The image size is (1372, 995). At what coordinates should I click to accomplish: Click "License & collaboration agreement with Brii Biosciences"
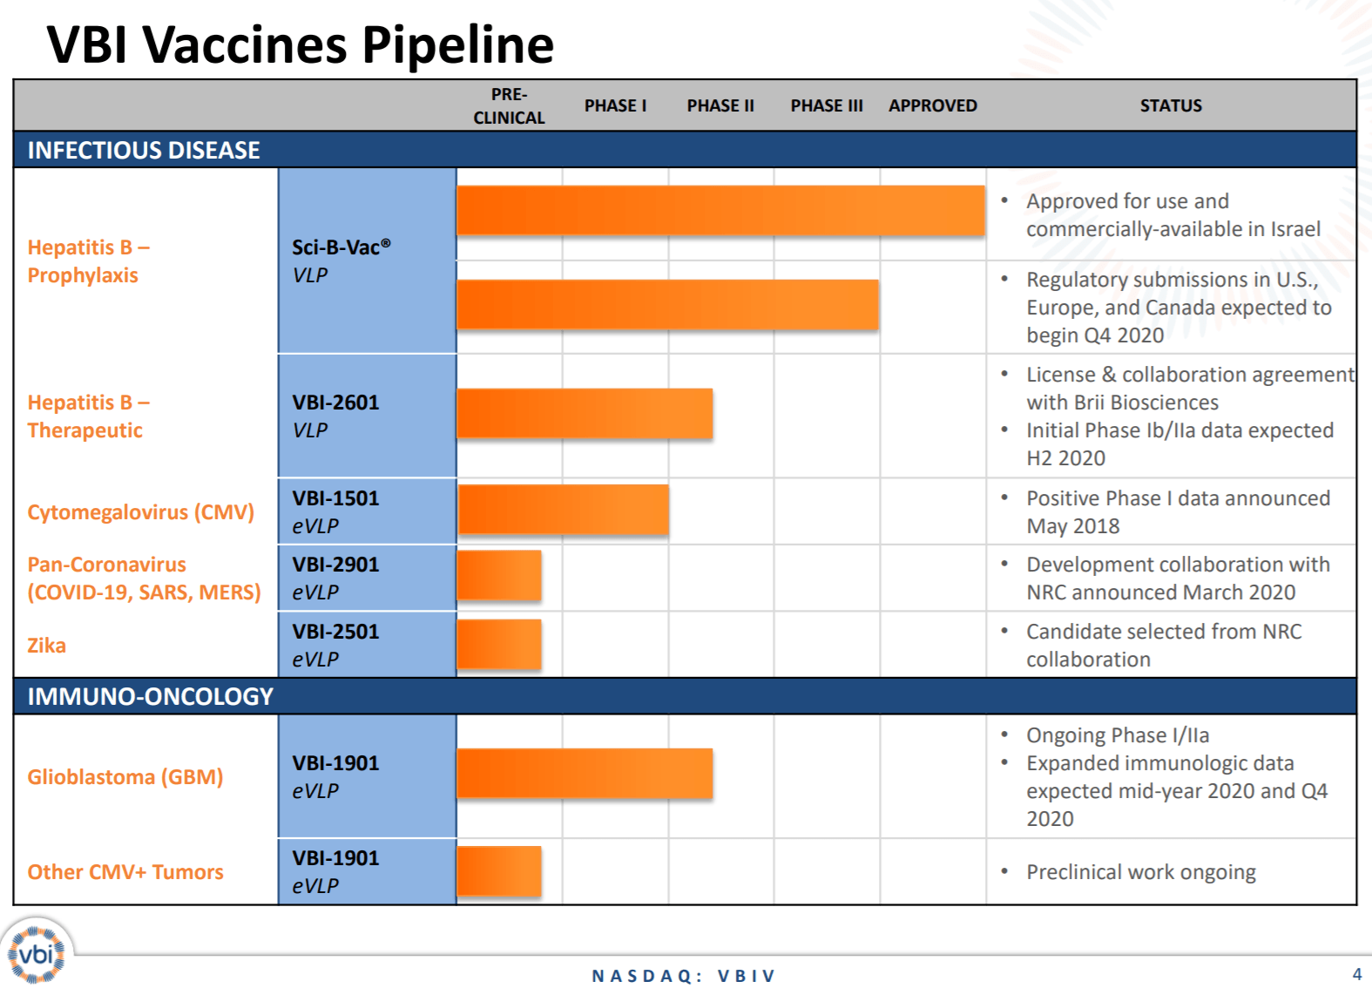coord(1190,389)
